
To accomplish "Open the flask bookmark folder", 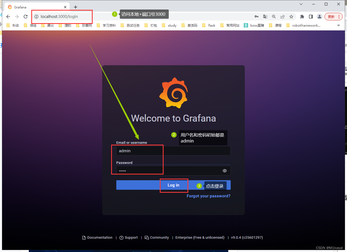I will 209,25.
